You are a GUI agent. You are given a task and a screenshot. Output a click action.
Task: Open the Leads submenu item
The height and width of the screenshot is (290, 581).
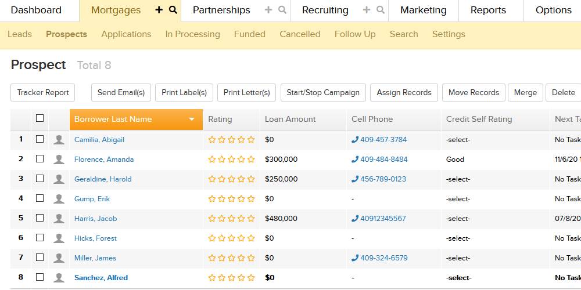pyautogui.click(x=20, y=34)
